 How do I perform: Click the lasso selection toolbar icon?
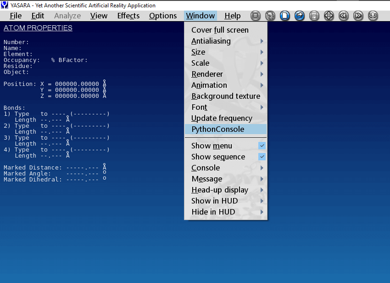[x=270, y=16]
